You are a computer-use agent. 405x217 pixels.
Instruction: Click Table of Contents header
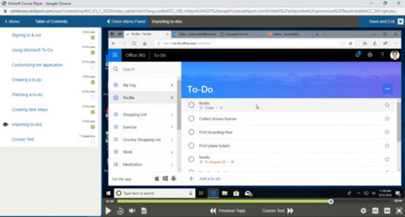[x=51, y=21]
